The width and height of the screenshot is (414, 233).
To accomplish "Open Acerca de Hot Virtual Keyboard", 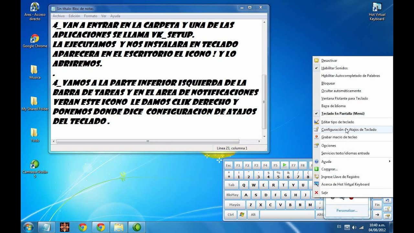I will coord(353,184).
